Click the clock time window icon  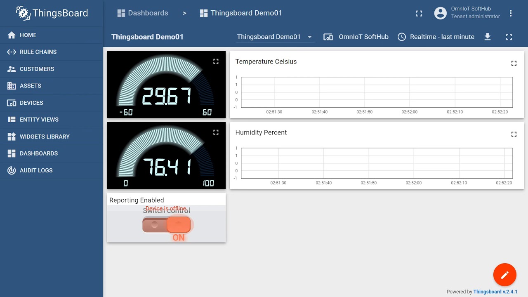402,37
